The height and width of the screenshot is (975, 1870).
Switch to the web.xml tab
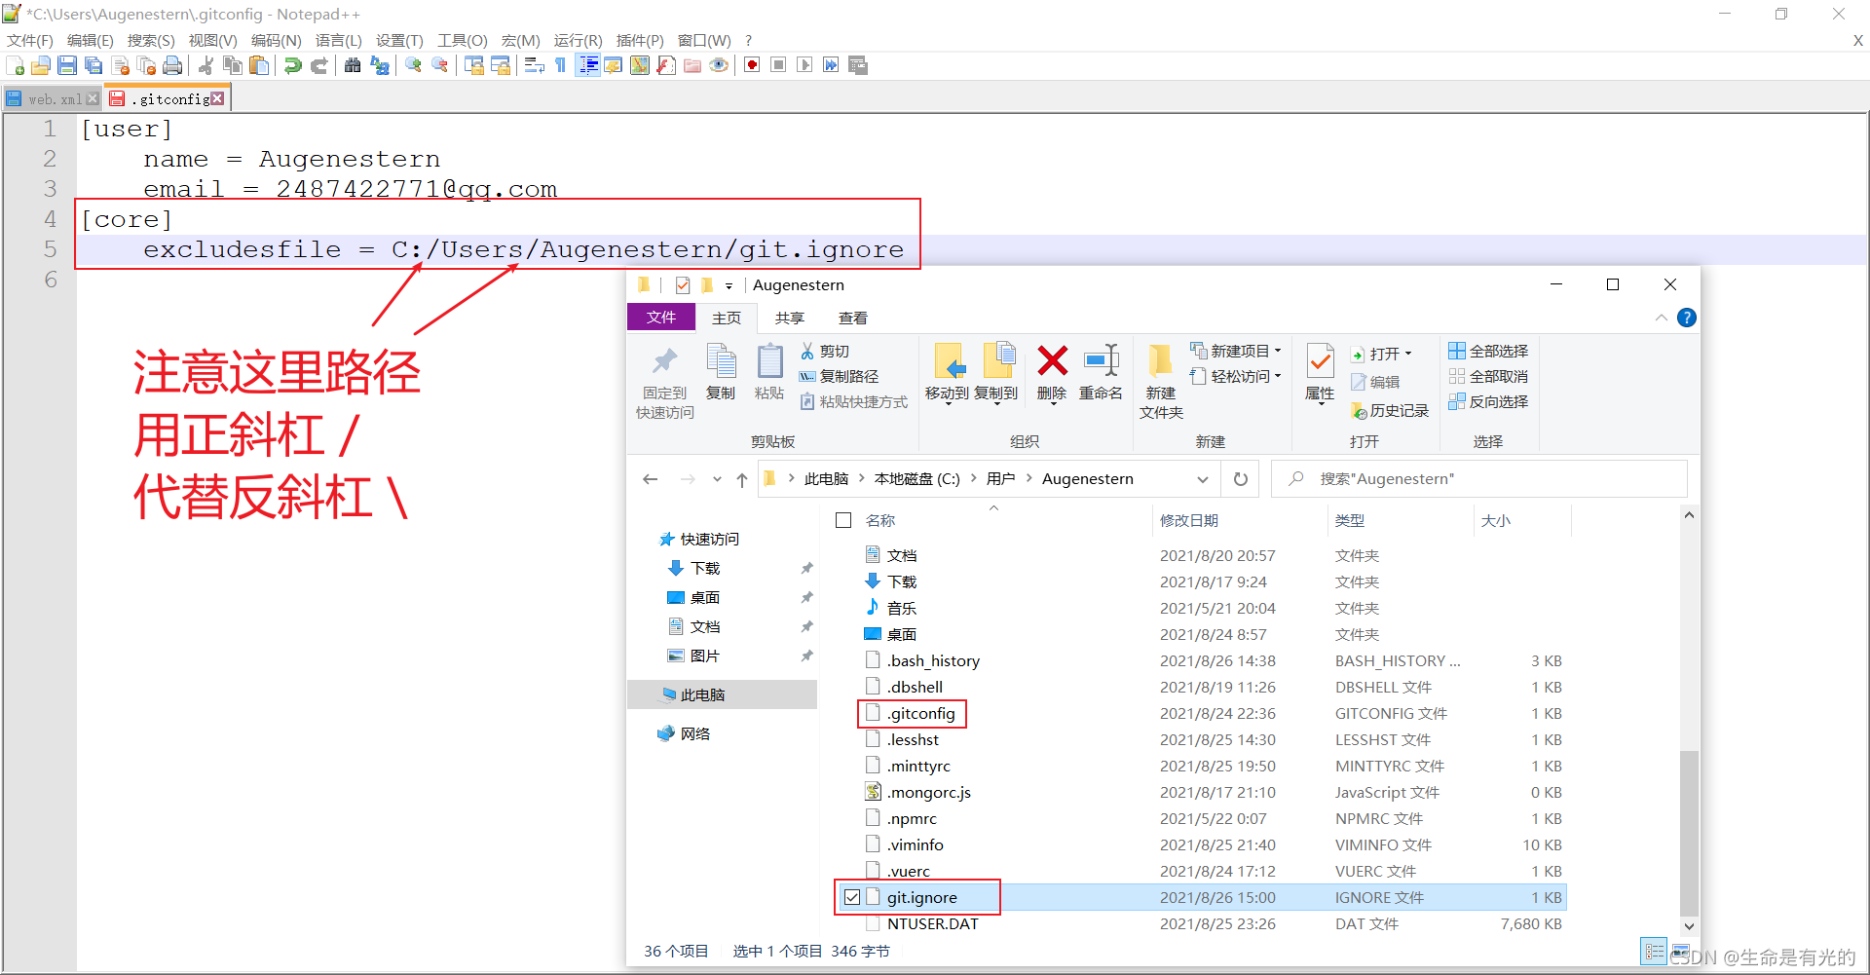point(52,99)
